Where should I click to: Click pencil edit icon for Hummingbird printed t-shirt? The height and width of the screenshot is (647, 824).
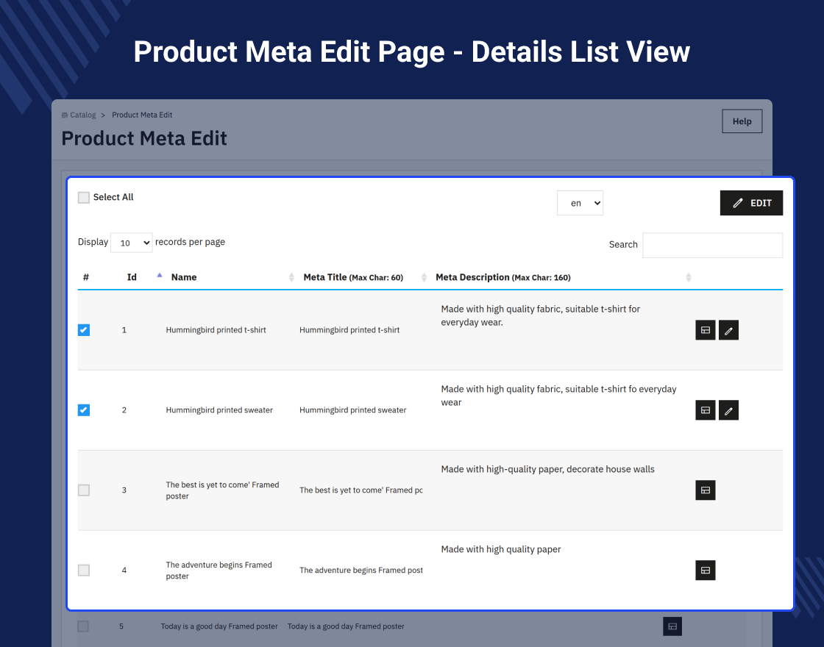[x=728, y=330]
